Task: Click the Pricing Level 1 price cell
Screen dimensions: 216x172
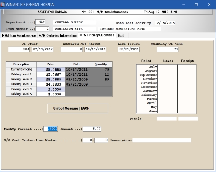Action: pyautogui.click(x=51, y=74)
